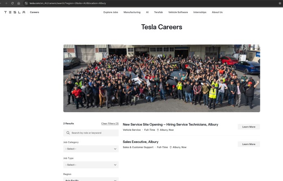Click Full-Time label under Service Technicians job
Screen dimensions: 283x181
point(150,130)
